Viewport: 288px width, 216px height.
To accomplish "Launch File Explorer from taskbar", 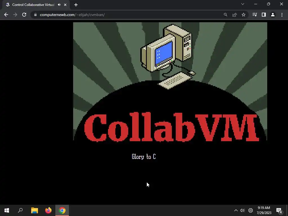I will [34, 210].
